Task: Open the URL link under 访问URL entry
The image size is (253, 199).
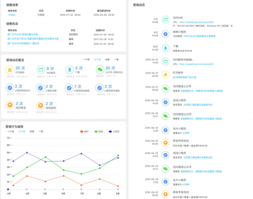Action: [196, 22]
